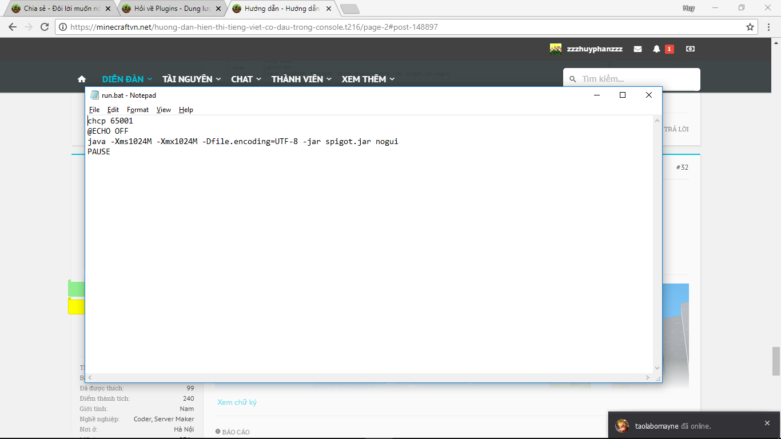Click the 'chcp 65001' line in Notepad

(110, 121)
